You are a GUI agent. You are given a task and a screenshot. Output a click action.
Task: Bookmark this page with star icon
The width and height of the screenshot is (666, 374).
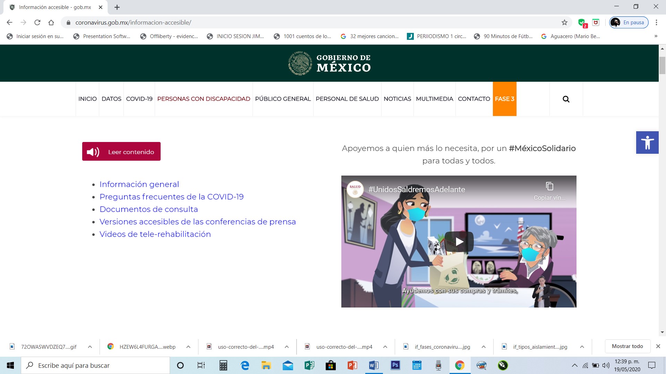pyautogui.click(x=564, y=23)
